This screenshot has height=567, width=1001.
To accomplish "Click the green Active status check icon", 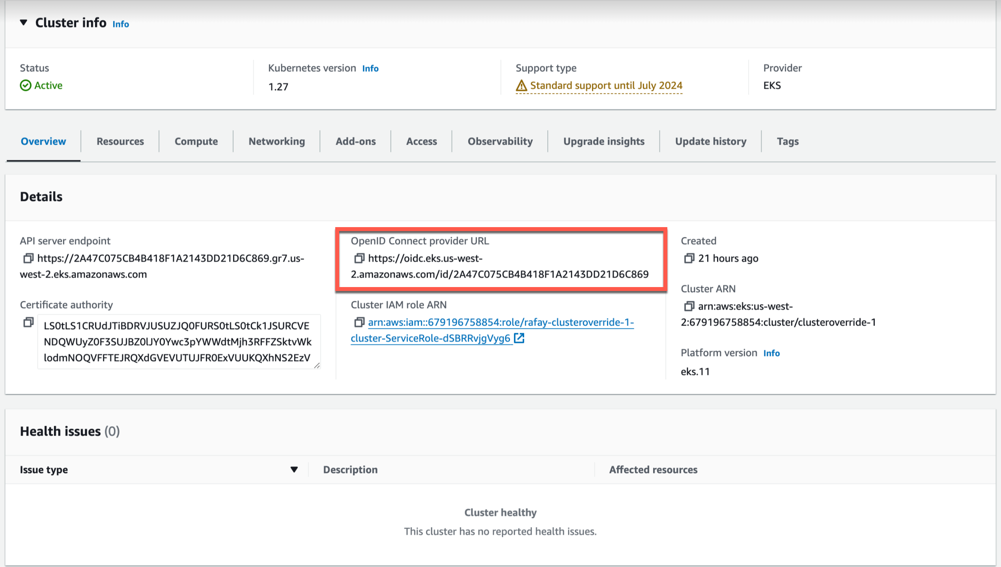I will (26, 85).
